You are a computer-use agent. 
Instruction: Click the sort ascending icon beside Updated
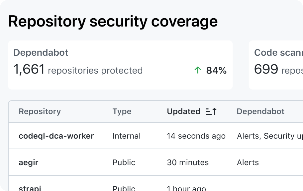pos(211,111)
